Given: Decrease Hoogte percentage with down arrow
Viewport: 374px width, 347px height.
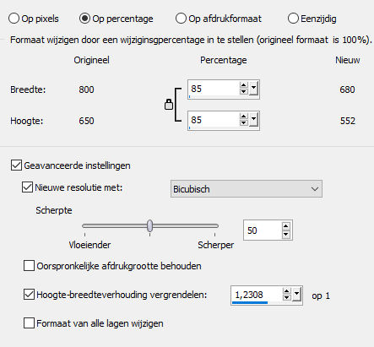Looking at the screenshot, I should click(244, 122).
